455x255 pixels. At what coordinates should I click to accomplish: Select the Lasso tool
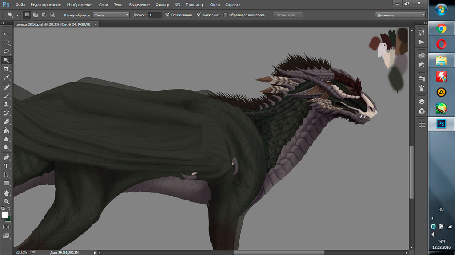click(6, 51)
